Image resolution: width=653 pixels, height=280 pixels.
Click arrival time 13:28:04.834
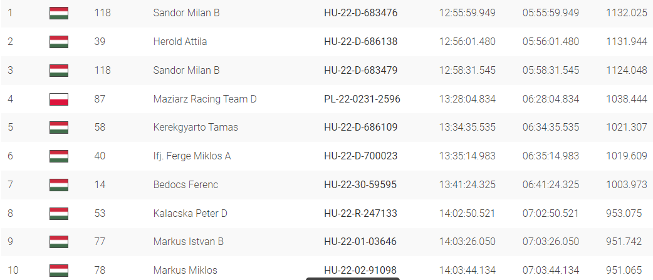pyautogui.click(x=468, y=99)
